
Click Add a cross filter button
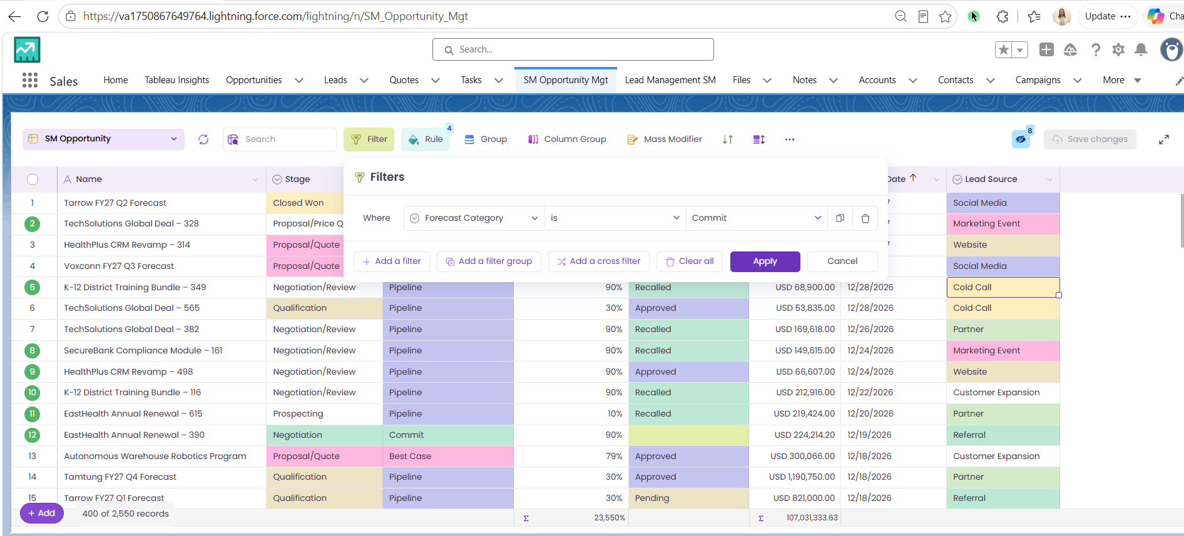(x=599, y=261)
